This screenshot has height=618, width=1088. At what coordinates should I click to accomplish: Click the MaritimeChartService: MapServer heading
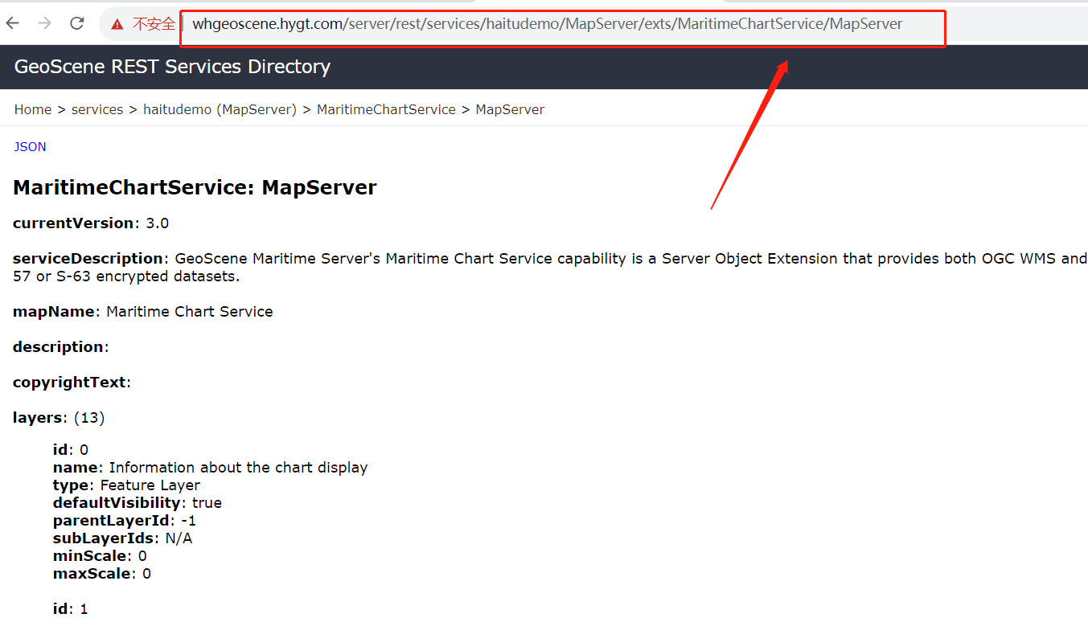click(195, 188)
